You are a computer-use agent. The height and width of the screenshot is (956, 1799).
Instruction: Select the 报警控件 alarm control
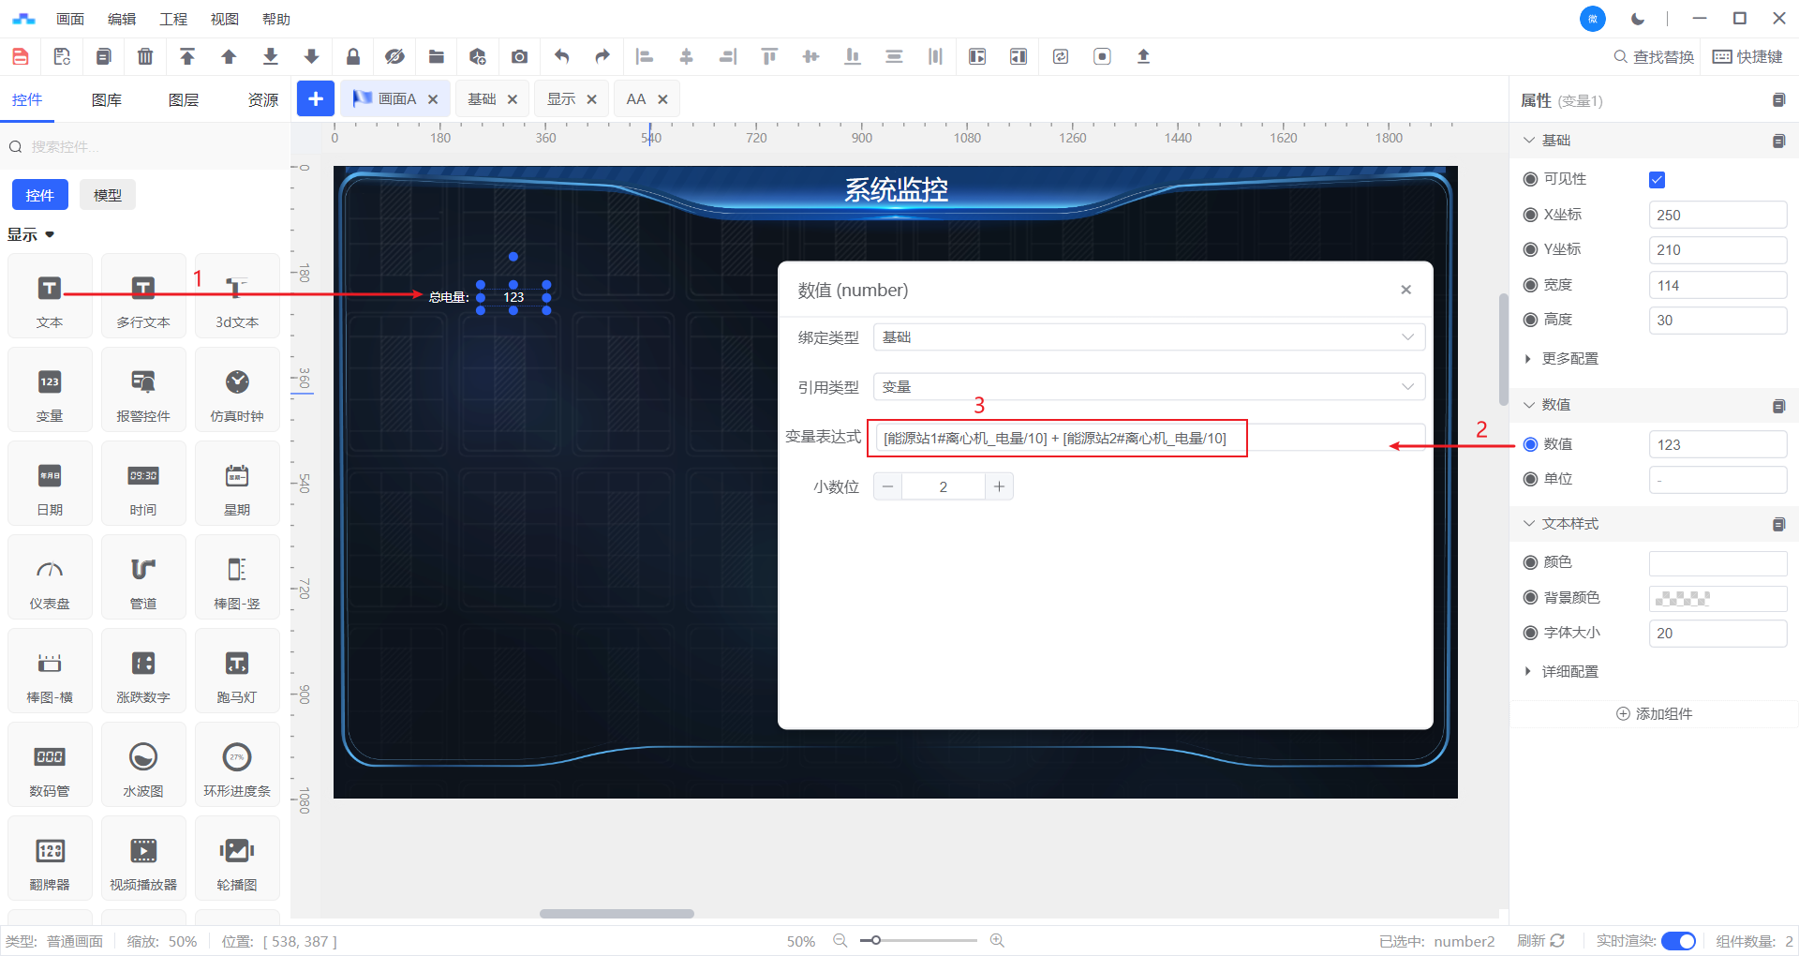pos(143,390)
